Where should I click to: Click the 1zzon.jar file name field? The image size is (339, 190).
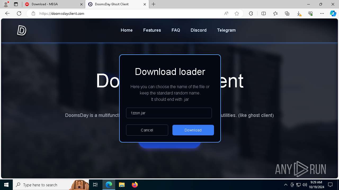pos(169,113)
